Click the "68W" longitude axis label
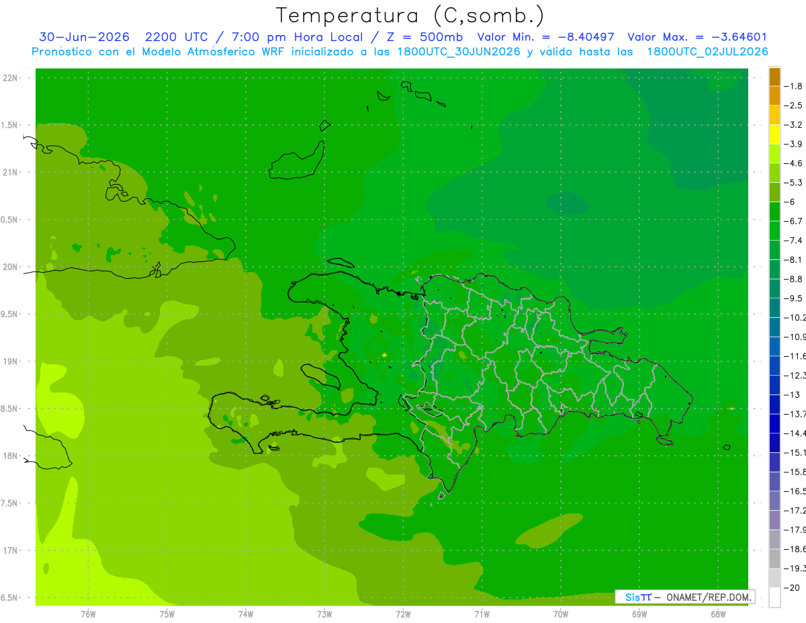Image resolution: width=806 pixels, height=623 pixels. coord(717,614)
